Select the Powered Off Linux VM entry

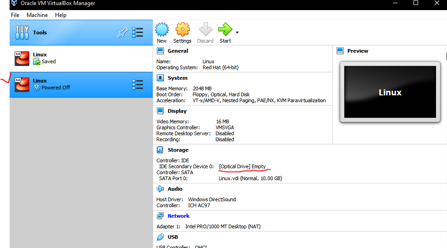(x=81, y=85)
